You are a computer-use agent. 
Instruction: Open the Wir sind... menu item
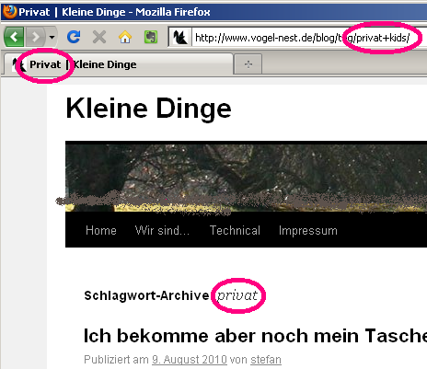[162, 230]
